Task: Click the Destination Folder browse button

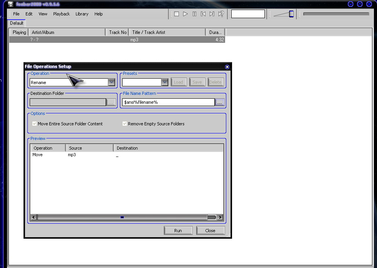Action: click(111, 102)
